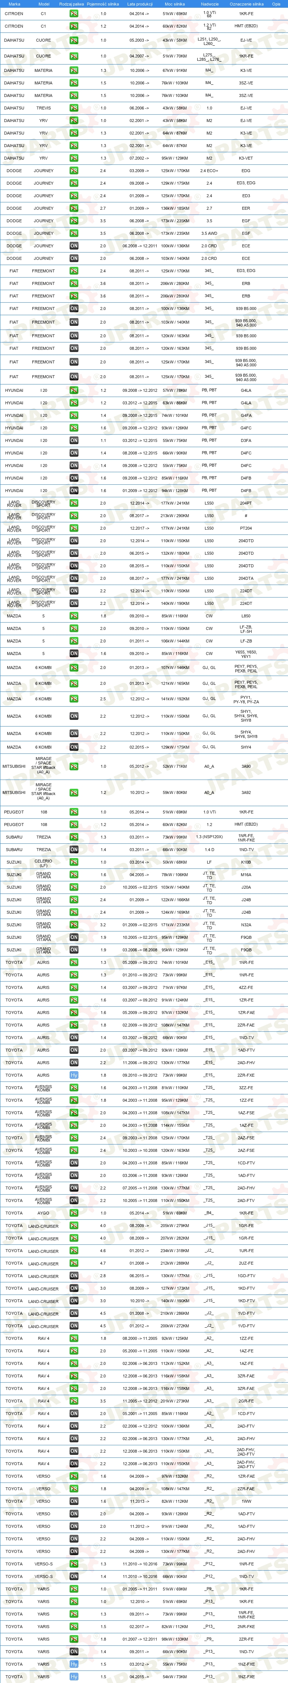Click the petrol icon in the RAV 4 2GR-FE row

(74, 1401)
